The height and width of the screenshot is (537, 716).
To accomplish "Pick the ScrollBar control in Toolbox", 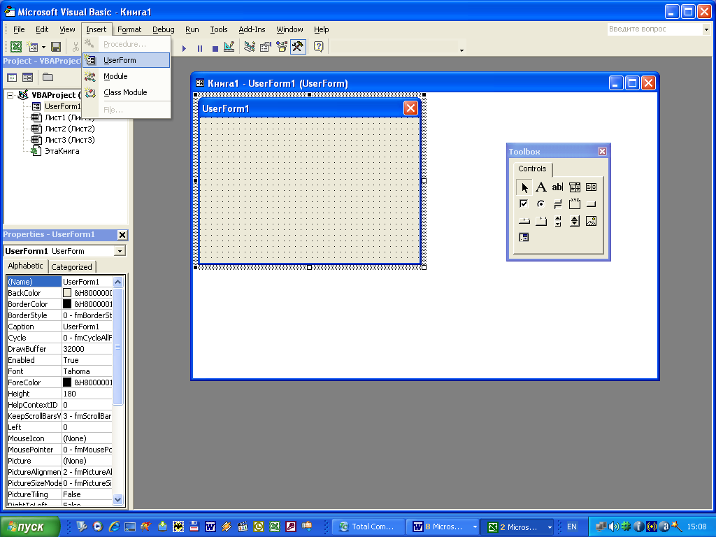I will click(557, 221).
